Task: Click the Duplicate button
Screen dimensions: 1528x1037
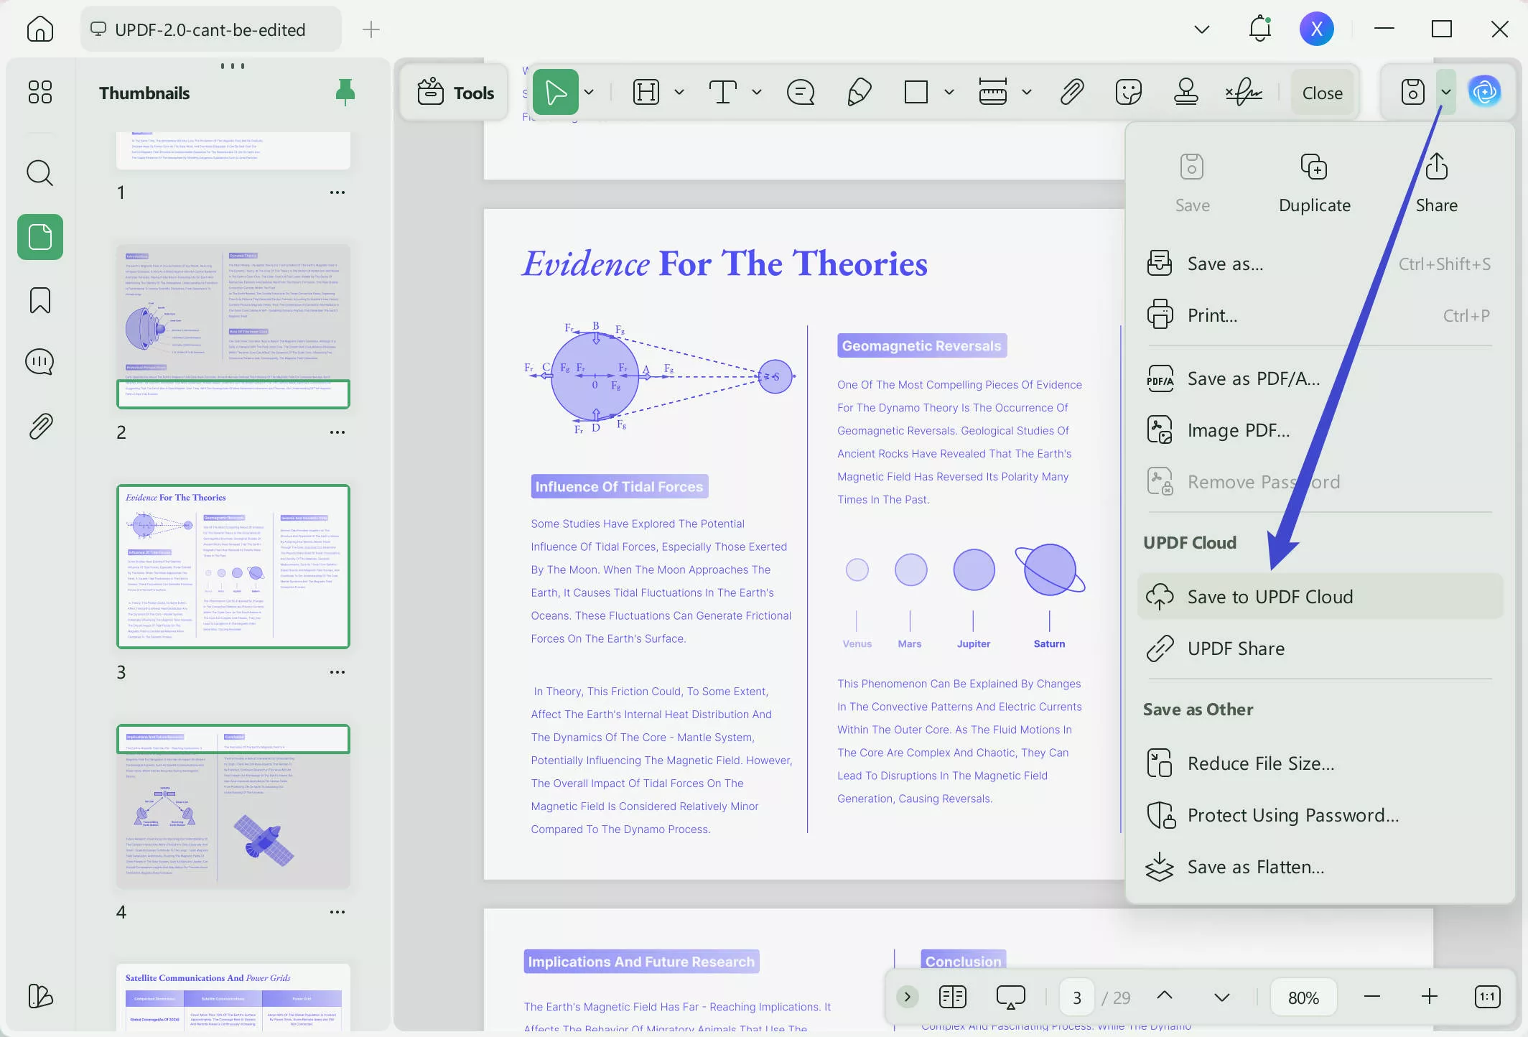Action: 1314,182
